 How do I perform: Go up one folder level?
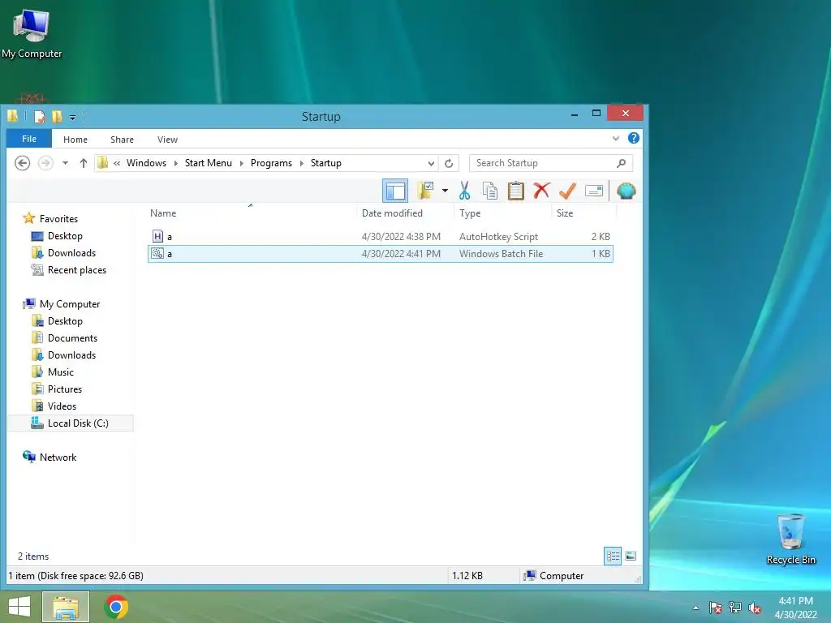84,163
